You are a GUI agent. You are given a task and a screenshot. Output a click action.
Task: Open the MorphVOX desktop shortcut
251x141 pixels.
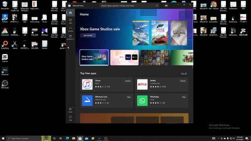click(x=213, y=31)
